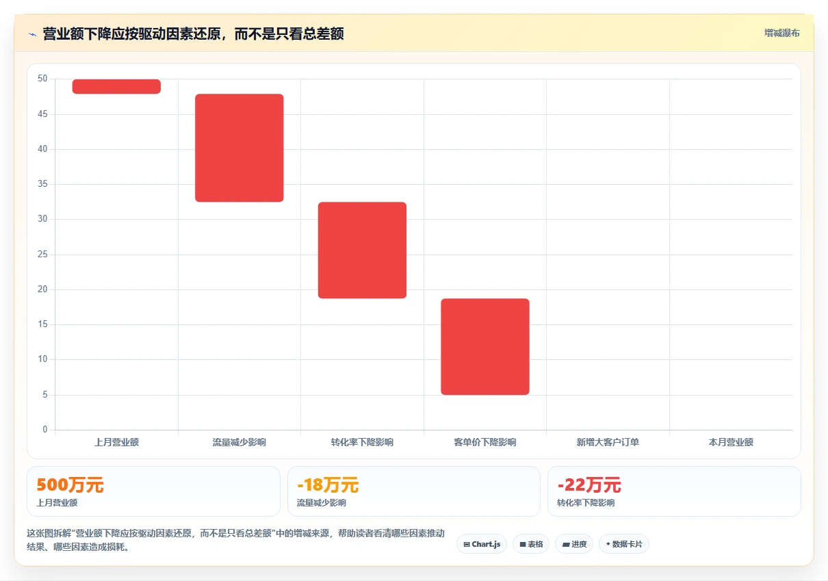Select the 转化率下降影响 red bar
828x581 pixels.
tap(362, 250)
